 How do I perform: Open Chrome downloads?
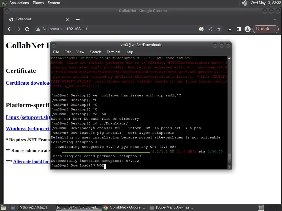[x=230, y=29]
